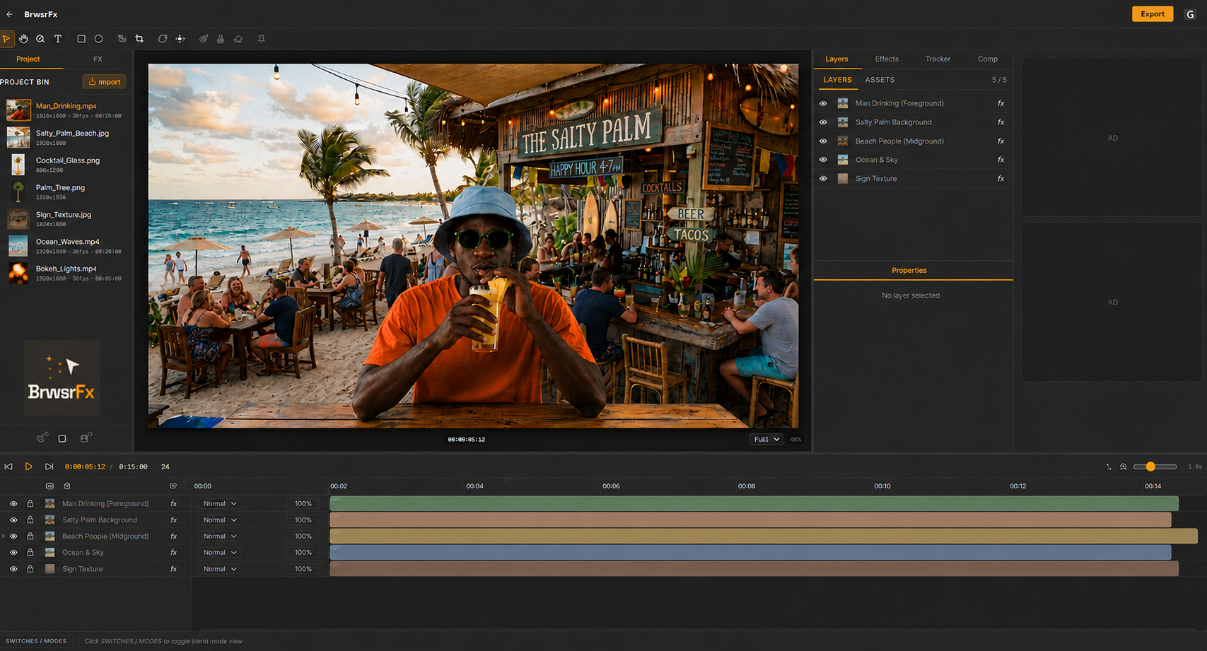Select the Text tool
The height and width of the screenshot is (651, 1207).
click(x=58, y=39)
